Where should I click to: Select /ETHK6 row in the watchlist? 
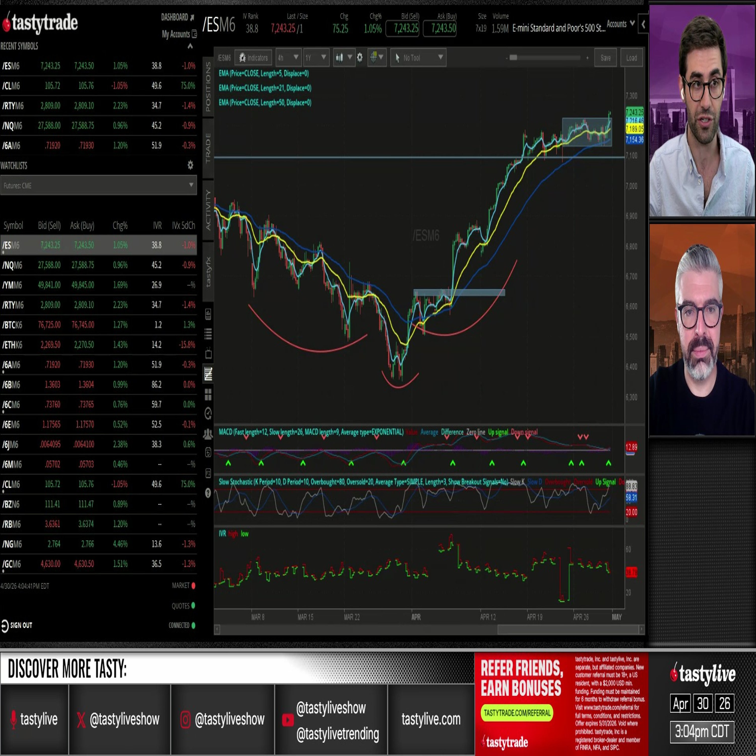pos(98,345)
